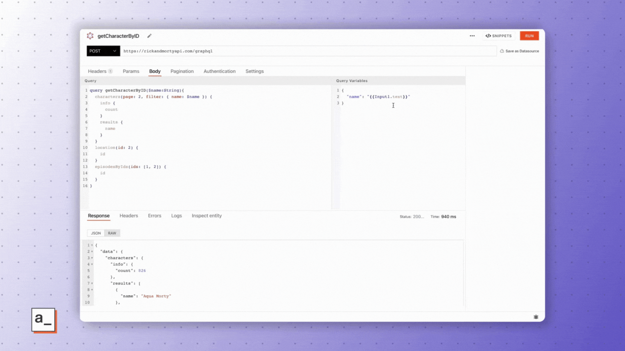This screenshot has width=625, height=351.
Task: Click the "location(id: 2) {" query line
Action: click(x=116, y=148)
